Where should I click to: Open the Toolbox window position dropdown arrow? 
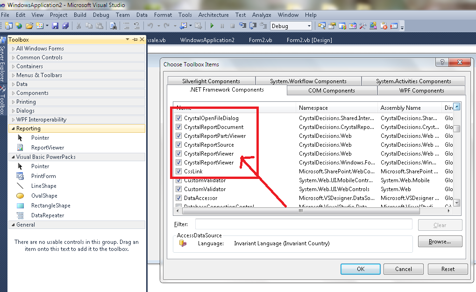[x=128, y=39]
